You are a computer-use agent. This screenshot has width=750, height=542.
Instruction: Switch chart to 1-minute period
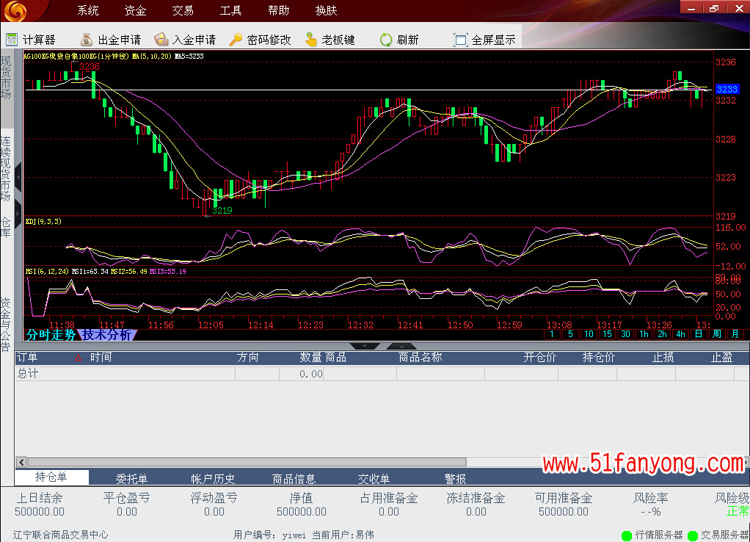point(552,334)
